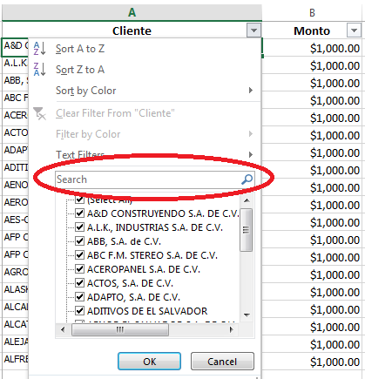The width and height of the screenshot is (365, 379).
Task: Expand the Sort by Color submenu arrow
Action: (x=251, y=91)
